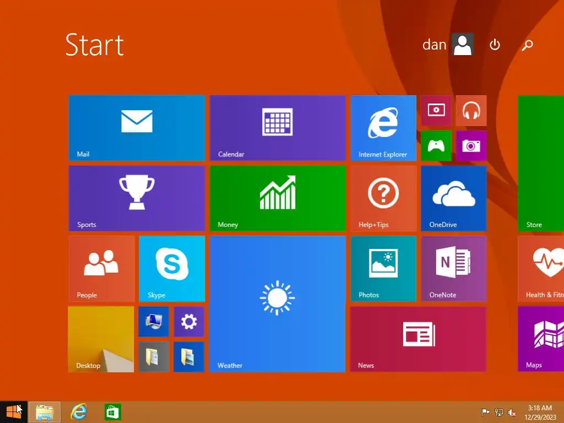Click the Power options button
Viewport: 564px width, 423px height.
tap(495, 45)
